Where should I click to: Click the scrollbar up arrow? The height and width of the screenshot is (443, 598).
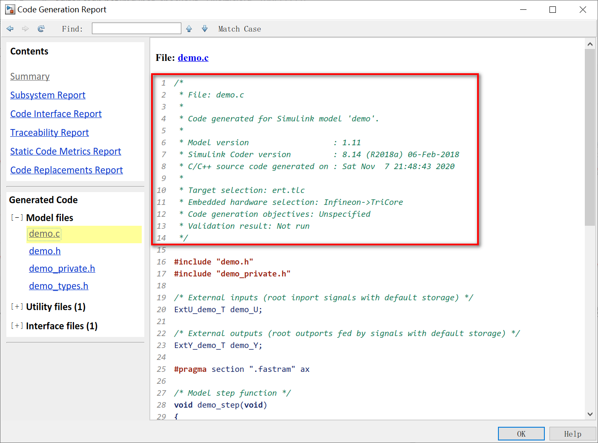pyautogui.click(x=590, y=44)
